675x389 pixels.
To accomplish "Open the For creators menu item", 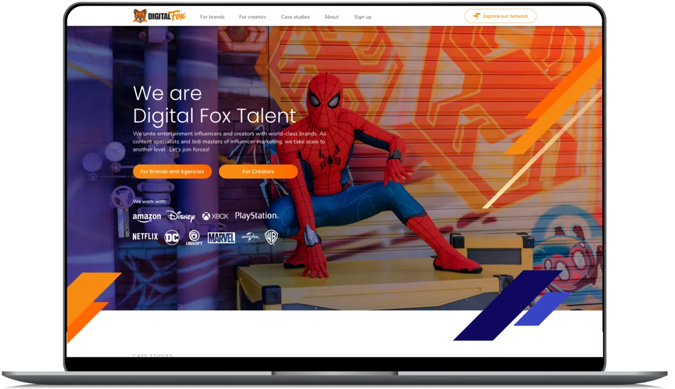I will [x=253, y=17].
